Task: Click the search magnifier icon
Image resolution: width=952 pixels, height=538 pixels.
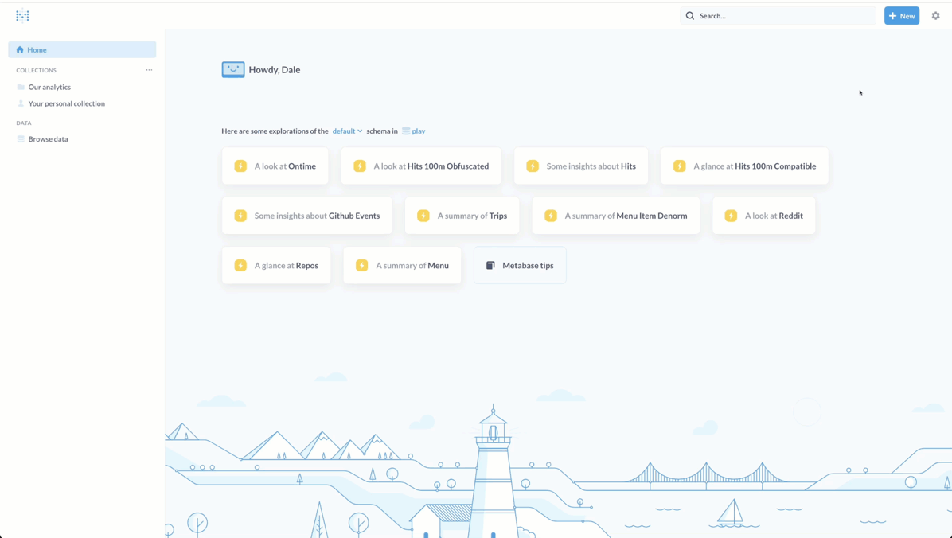Action: pyautogui.click(x=690, y=16)
